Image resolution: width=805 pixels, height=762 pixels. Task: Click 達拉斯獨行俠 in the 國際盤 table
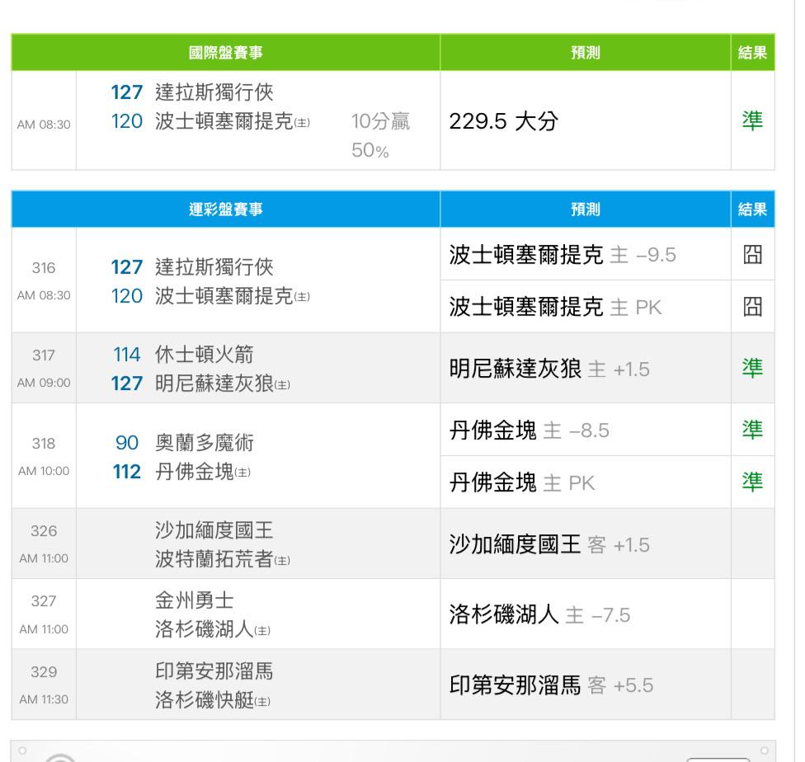(214, 92)
